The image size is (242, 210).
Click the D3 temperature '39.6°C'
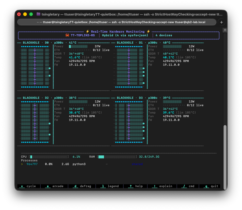[169, 112]
